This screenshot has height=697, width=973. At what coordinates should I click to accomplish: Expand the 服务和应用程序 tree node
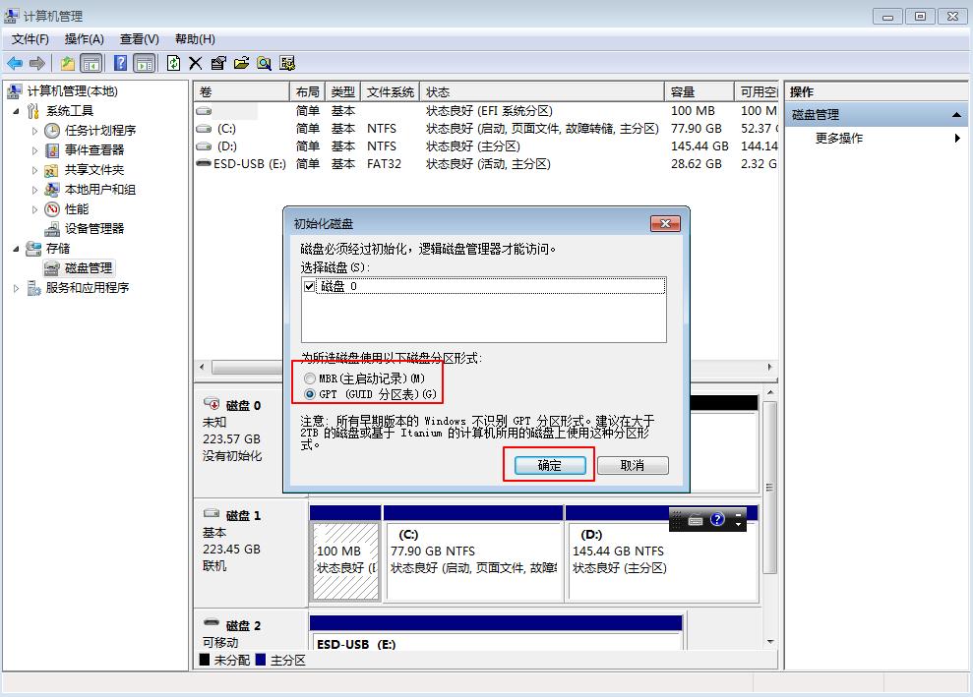pos(18,287)
